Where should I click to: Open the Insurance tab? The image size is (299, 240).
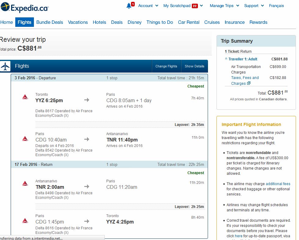pyautogui.click(x=235, y=22)
